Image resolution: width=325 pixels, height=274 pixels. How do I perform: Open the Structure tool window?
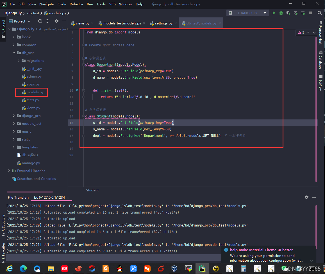click(3, 225)
